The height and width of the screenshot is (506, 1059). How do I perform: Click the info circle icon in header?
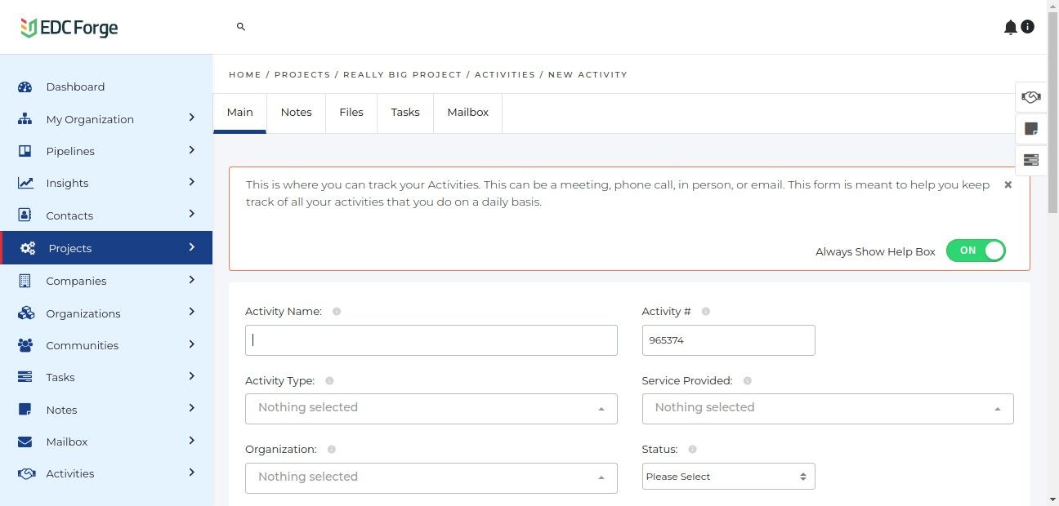[1028, 27]
